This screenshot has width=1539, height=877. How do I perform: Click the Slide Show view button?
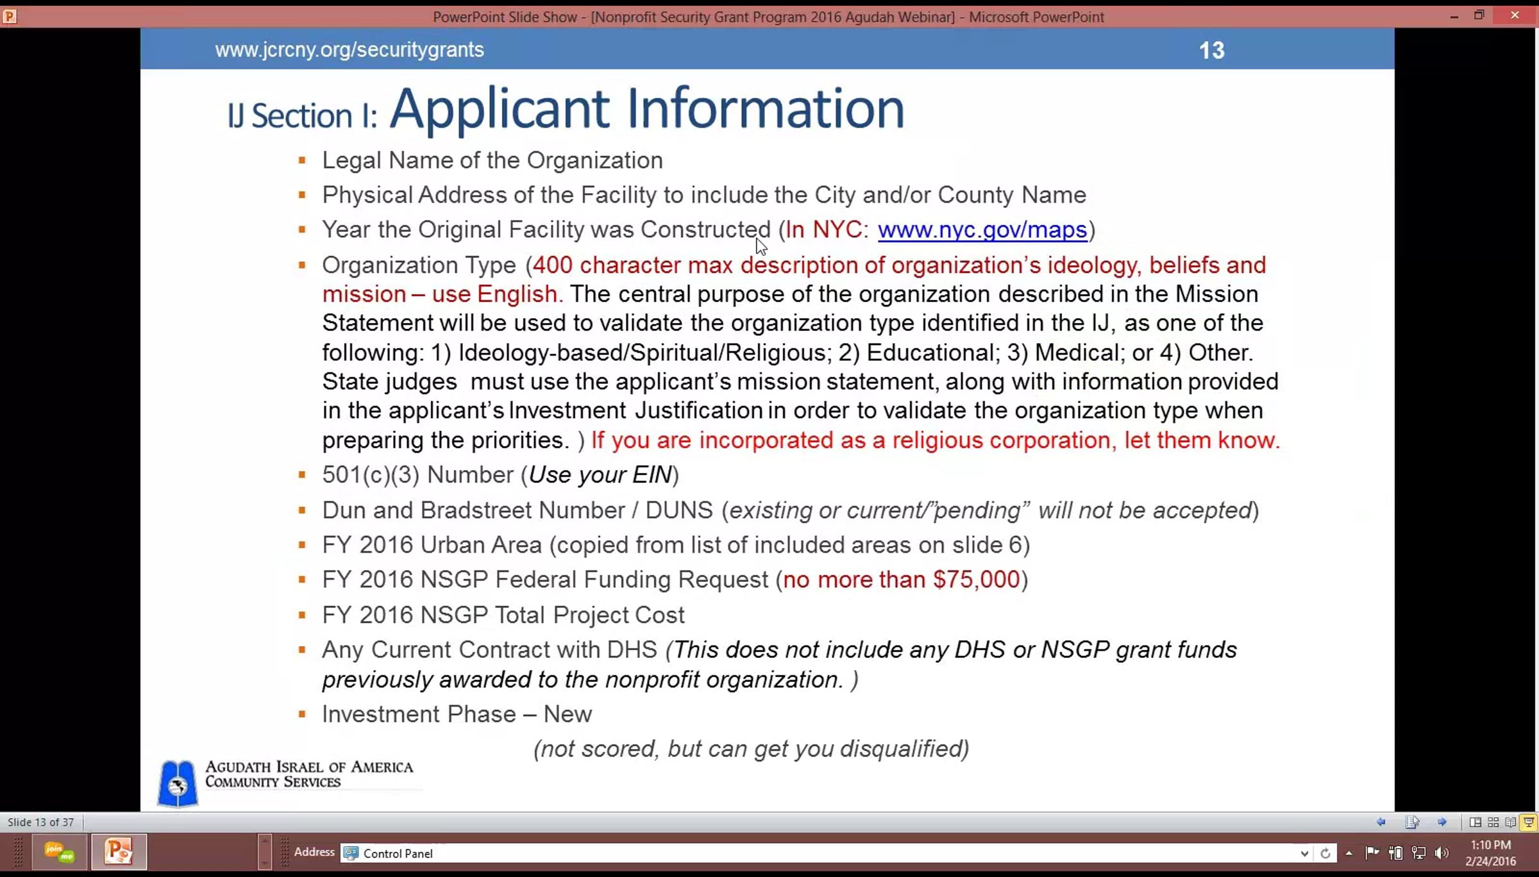click(x=1529, y=822)
